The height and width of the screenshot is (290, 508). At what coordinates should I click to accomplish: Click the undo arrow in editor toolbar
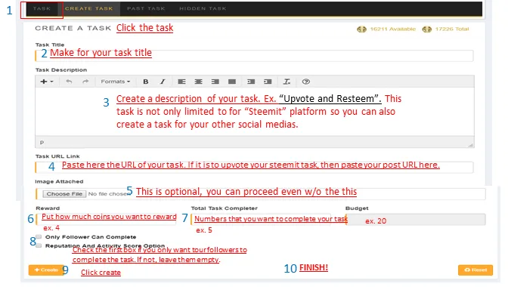(69, 82)
